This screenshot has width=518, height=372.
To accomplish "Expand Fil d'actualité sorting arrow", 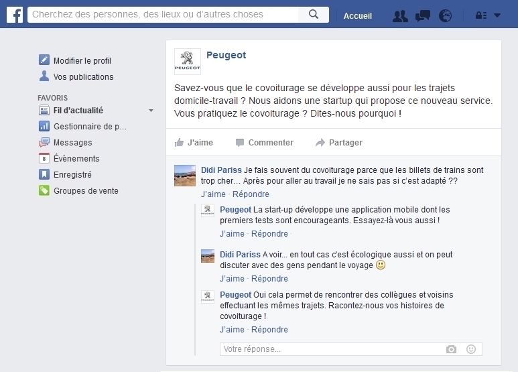I will tap(151, 111).
